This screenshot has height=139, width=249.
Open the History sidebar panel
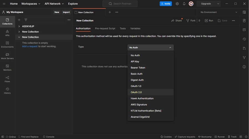[7, 91]
